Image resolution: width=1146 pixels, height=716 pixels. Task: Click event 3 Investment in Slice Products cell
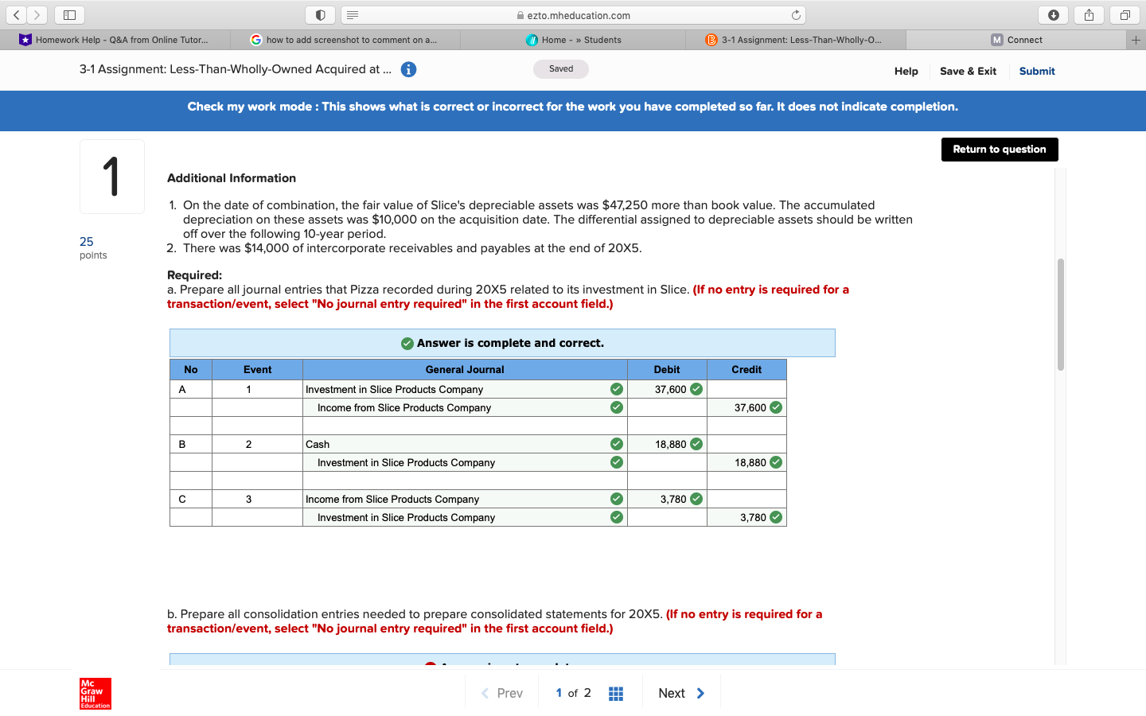click(x=465, y=517)
